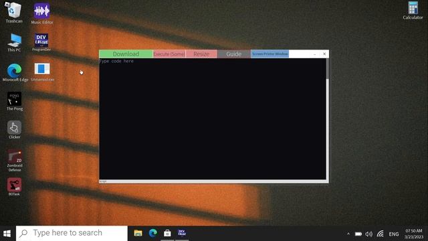Open The Pong game icon
This screenshot has height=241, width=428.
15,101
